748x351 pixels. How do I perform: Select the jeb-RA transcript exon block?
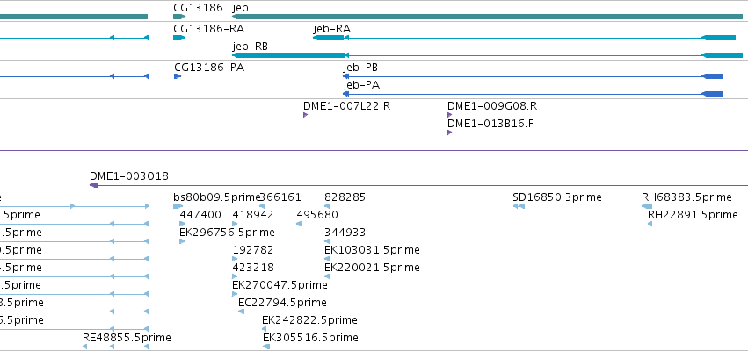[x=329, y=38]
